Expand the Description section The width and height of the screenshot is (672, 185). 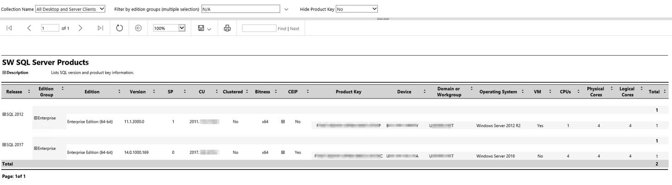[x=4, y=72]
